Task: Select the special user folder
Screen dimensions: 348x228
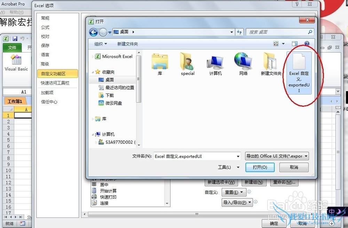Action: click(x=188, y=64)
